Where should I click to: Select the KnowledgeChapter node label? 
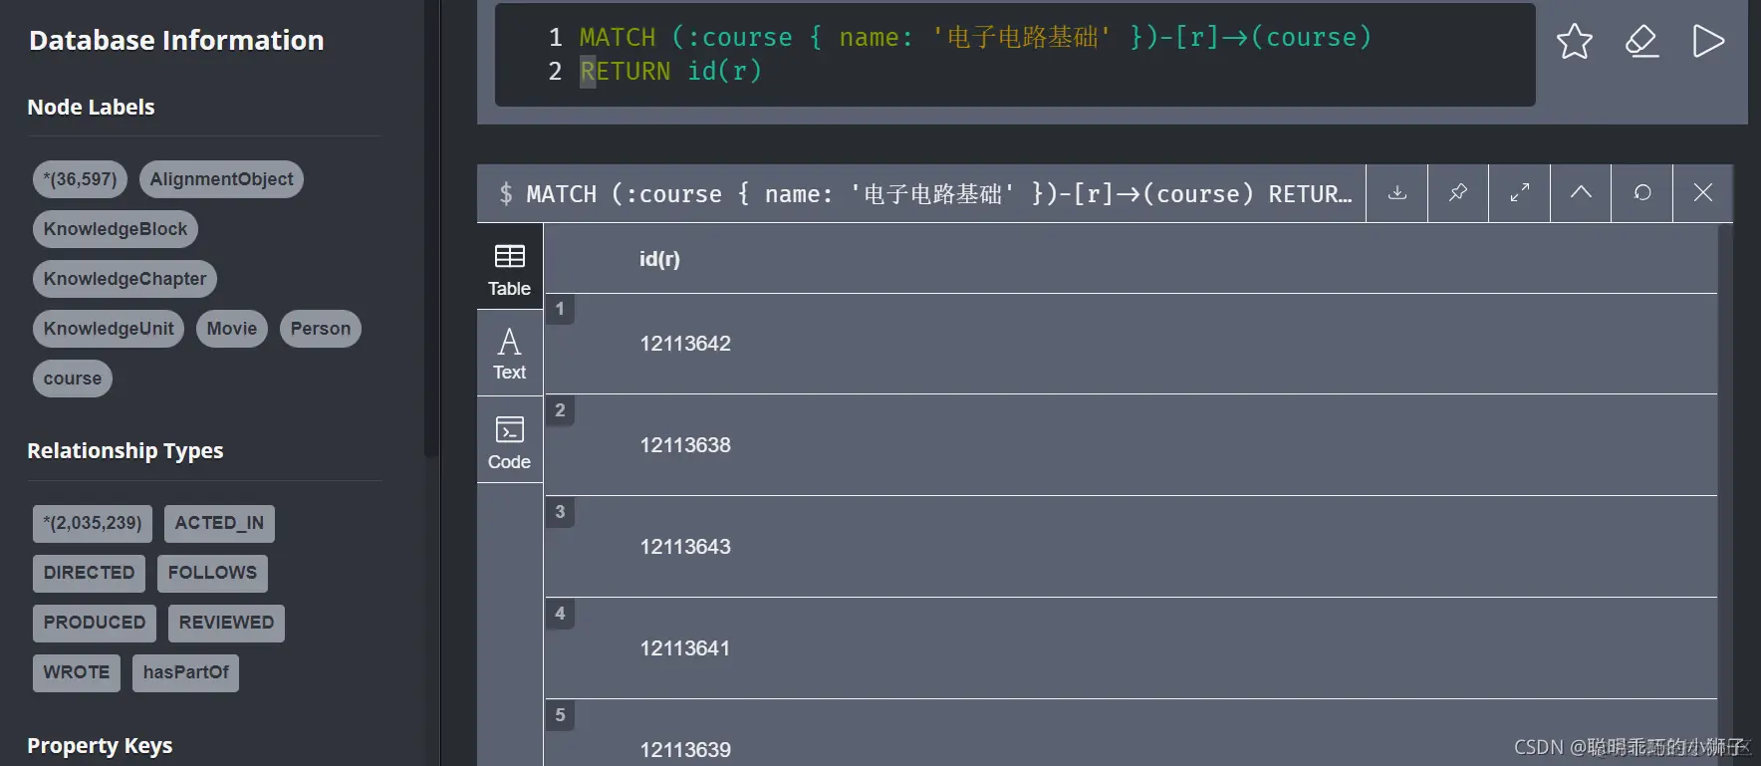pyautogui.click(x=125, y=279)
